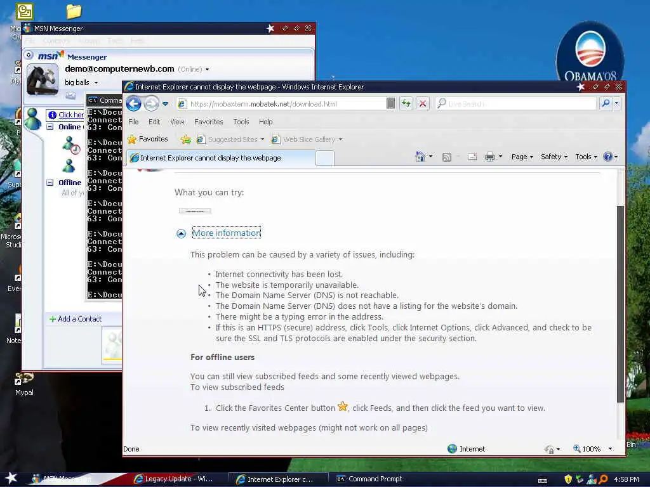Collapse the Online group in Messenger
Viewport: 650px width, 487px height.
pos(50,127)
